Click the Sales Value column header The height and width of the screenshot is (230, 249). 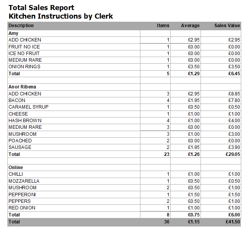click(227, 26)
